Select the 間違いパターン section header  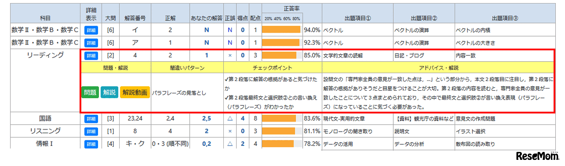[x=188, y=68]
